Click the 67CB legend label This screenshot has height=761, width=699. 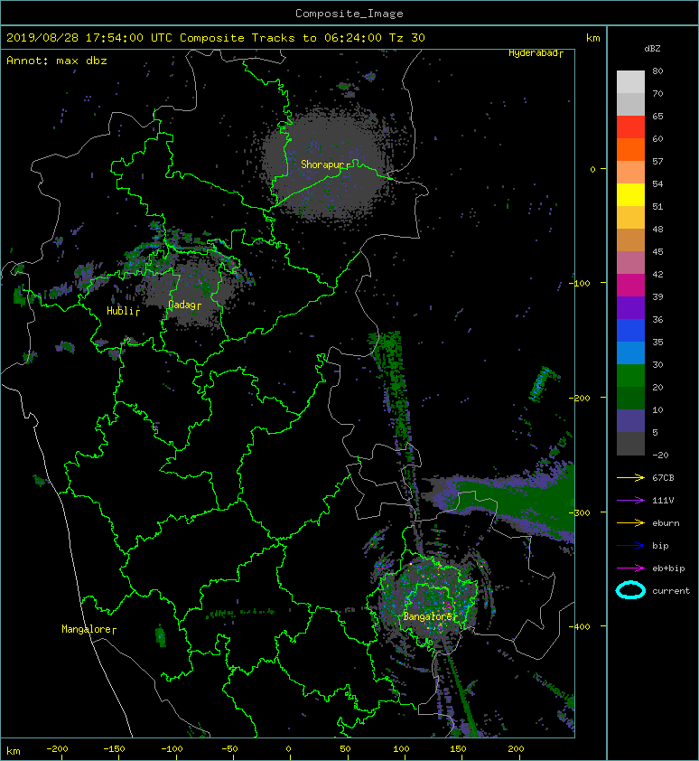(x=663, y=477)
